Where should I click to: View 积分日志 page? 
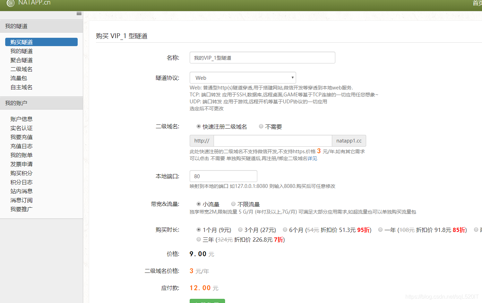click(x=21, y=182)
